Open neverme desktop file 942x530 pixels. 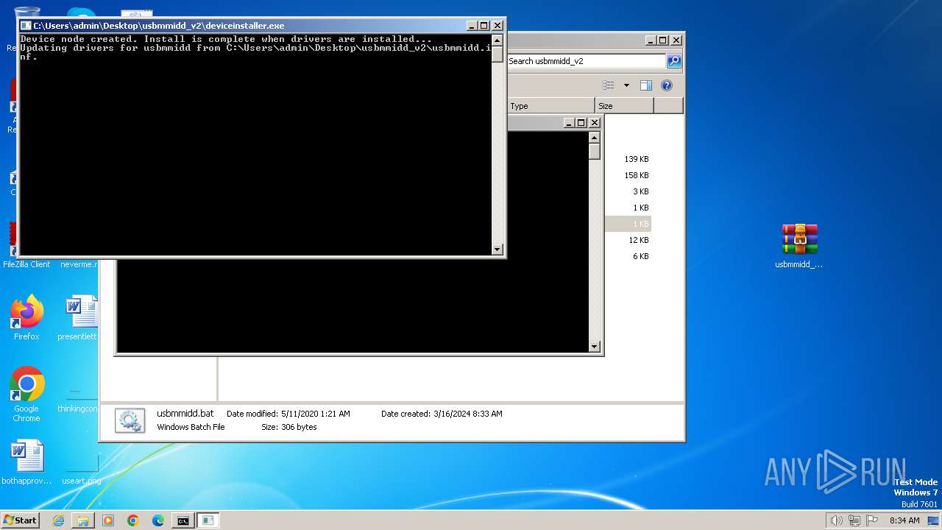pos(78,264)
